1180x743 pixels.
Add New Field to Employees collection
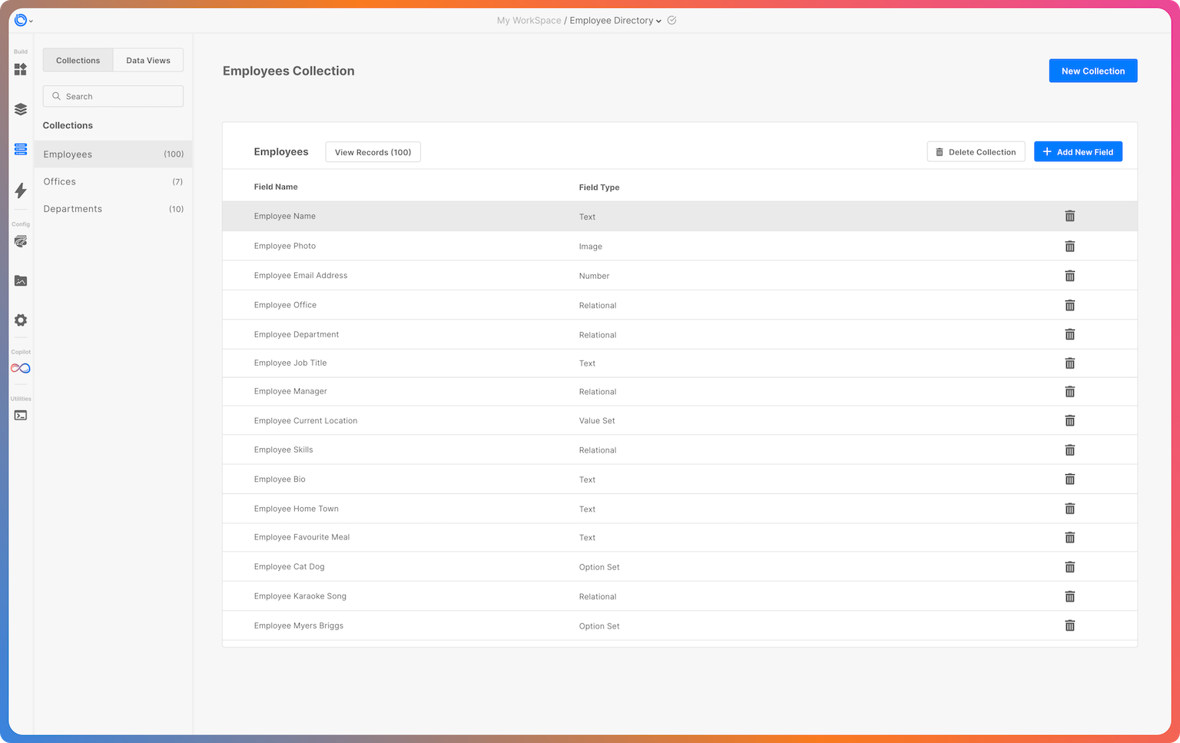pos(1078,151)
